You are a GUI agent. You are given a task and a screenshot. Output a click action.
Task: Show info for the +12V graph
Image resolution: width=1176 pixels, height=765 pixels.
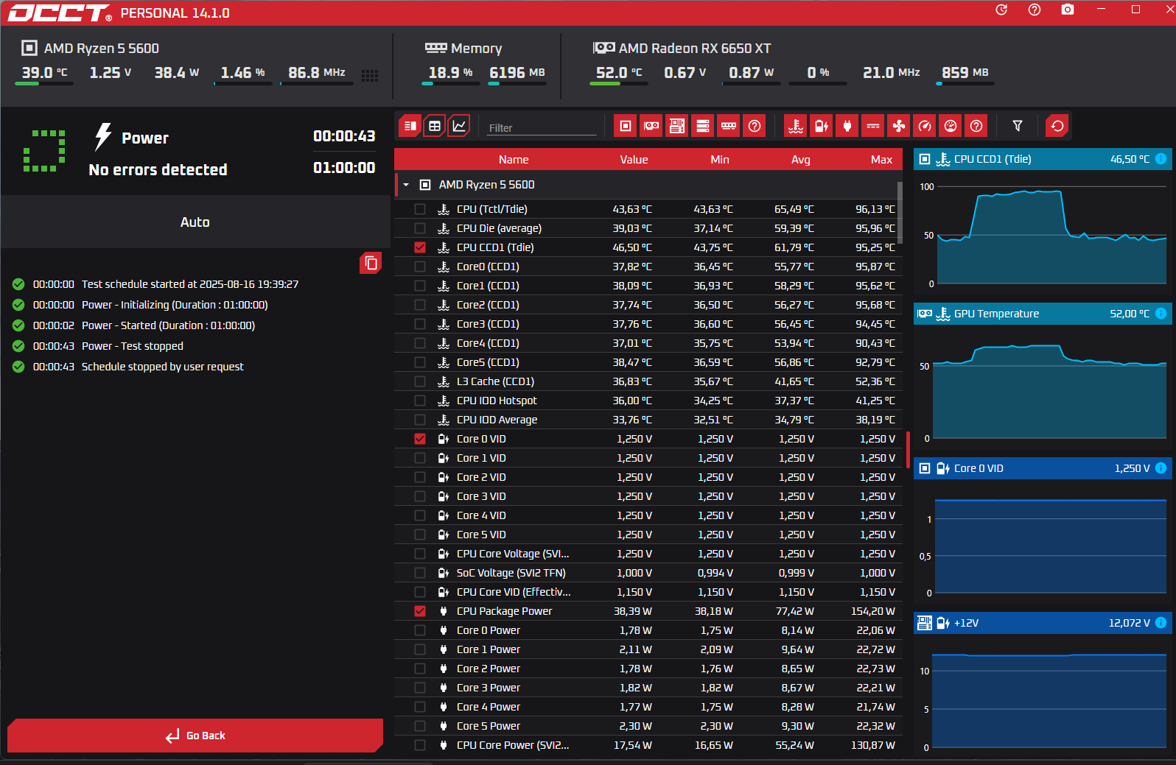pyautogui.click(x=1161, y=623)
